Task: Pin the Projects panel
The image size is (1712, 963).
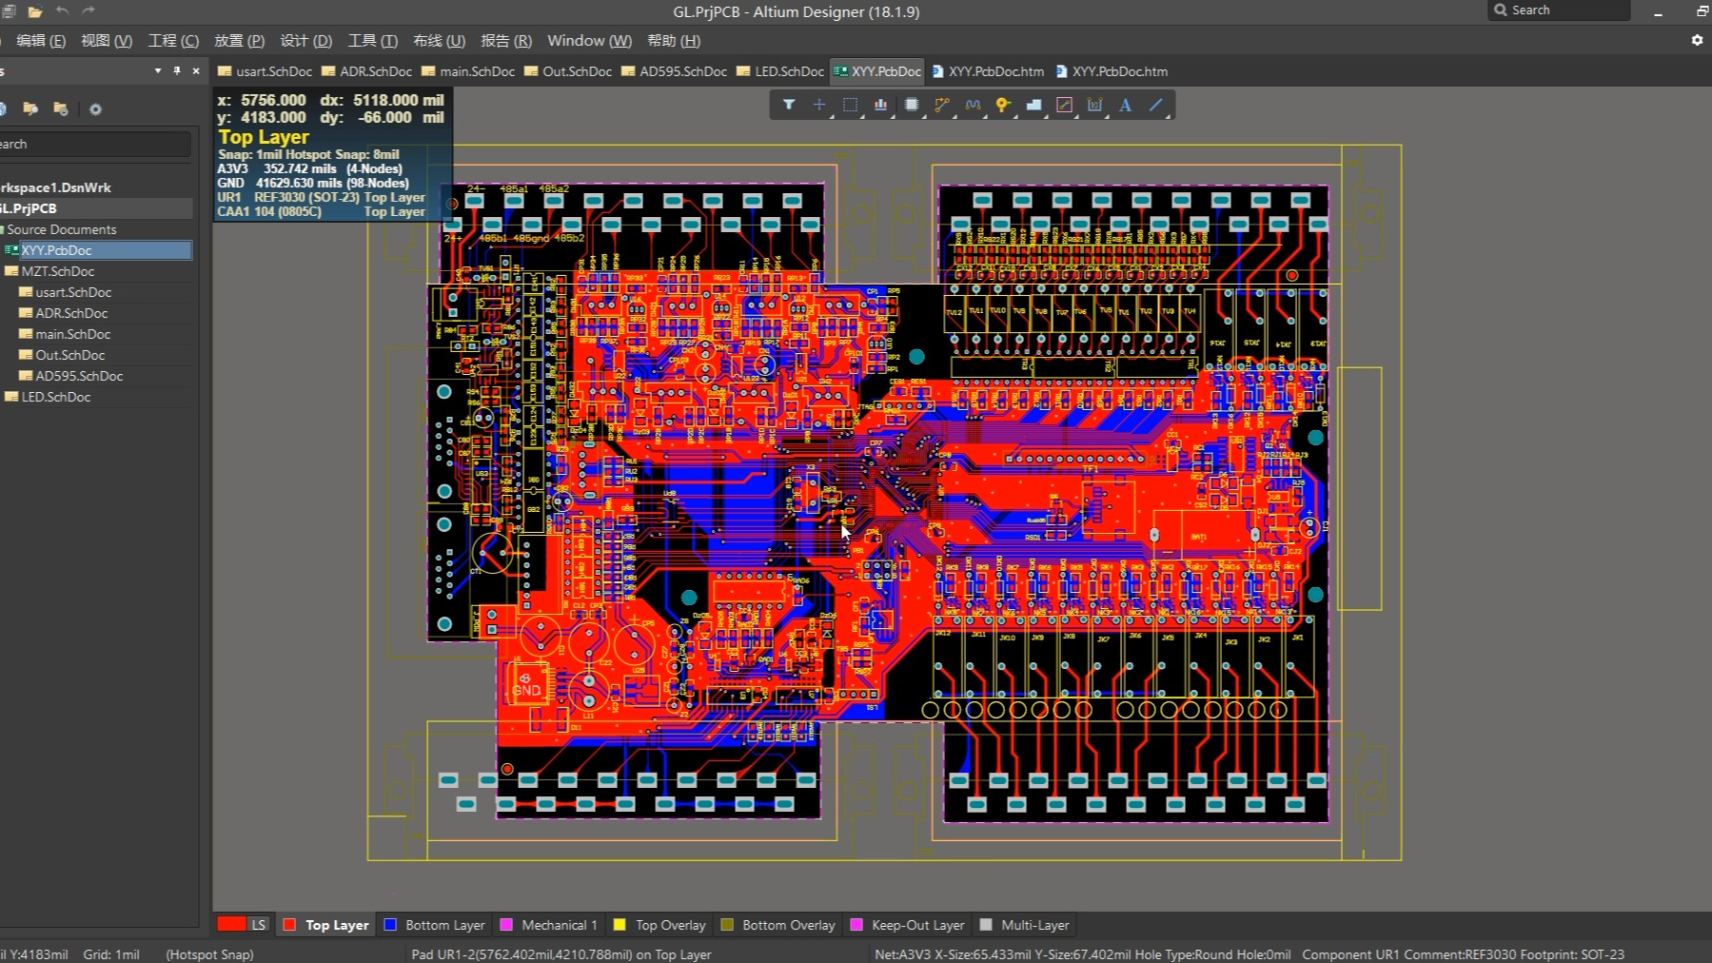Action: coord(177,70)
